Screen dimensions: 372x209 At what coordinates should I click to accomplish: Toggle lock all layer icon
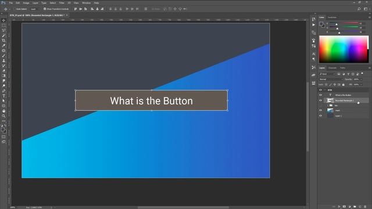(344, 85)
